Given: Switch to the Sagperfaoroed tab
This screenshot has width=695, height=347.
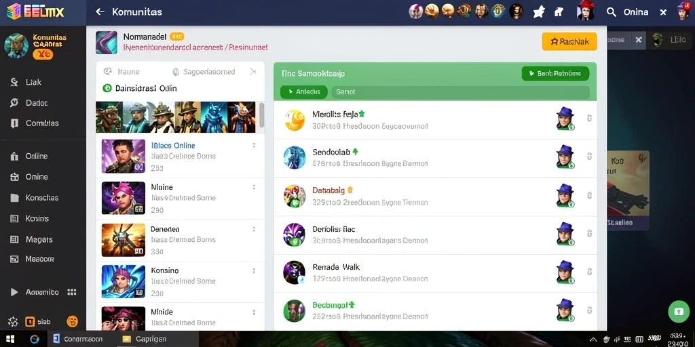Looking at the screenshot, I should click(x=204, y=72).
